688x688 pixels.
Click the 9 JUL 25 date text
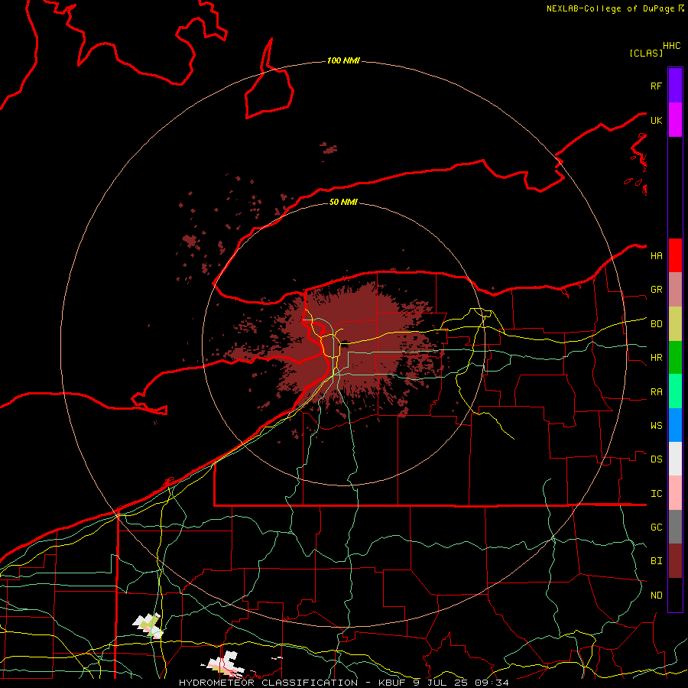coord(441,683)
